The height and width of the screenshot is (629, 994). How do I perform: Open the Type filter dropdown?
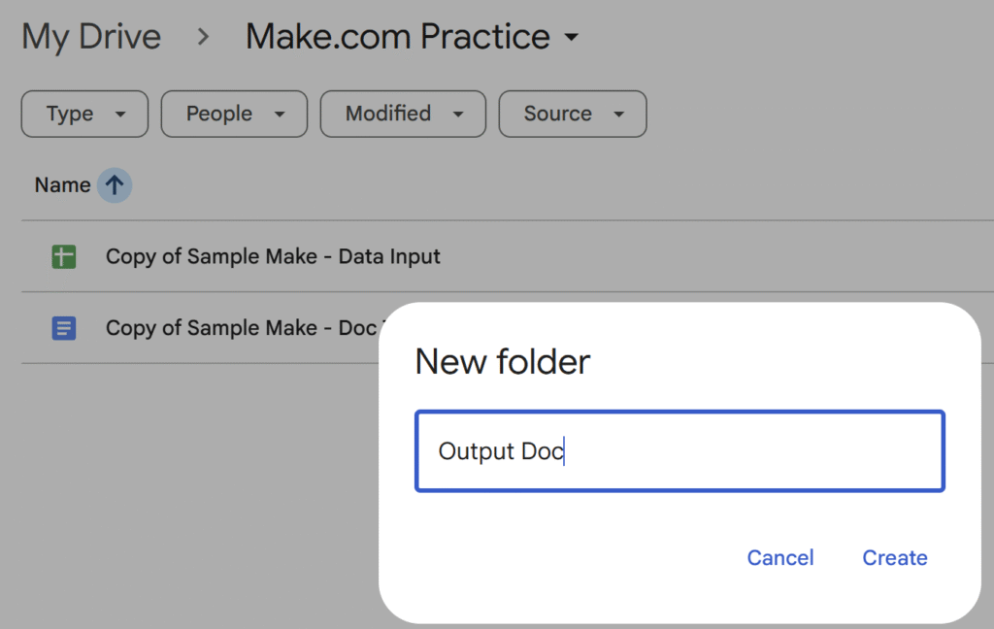coord(84,115)
